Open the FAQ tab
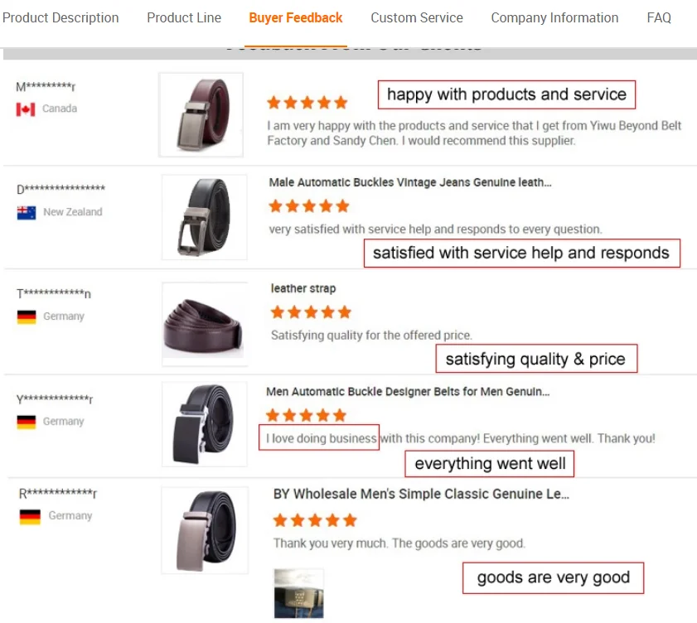Viewport: 697px width, 623px height. (659, 17)
